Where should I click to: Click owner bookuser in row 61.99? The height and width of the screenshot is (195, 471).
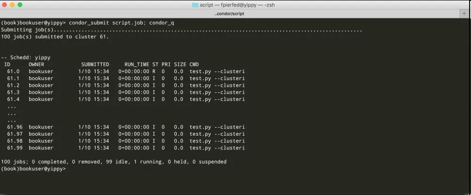pos(41,147)
